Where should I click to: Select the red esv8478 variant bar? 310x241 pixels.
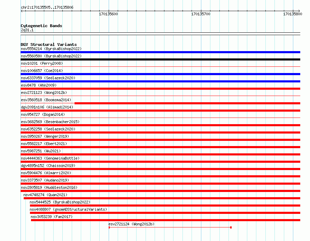[160, 89]
